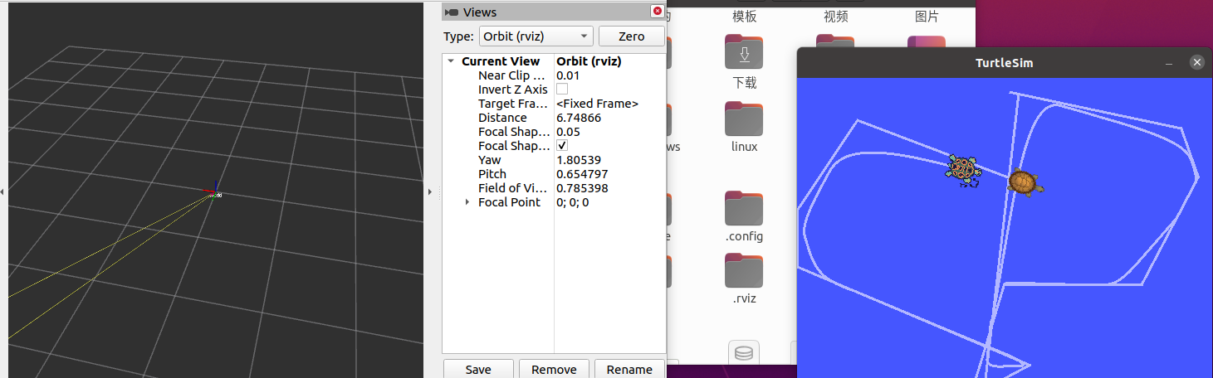Click the Focal Point property label
The height and width of the screenshot is (378, 1213).
click(509, 202)
